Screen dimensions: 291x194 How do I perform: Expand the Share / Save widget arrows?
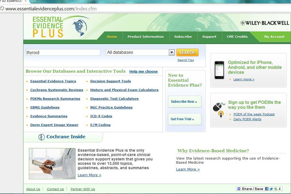(x=280, y=189)
